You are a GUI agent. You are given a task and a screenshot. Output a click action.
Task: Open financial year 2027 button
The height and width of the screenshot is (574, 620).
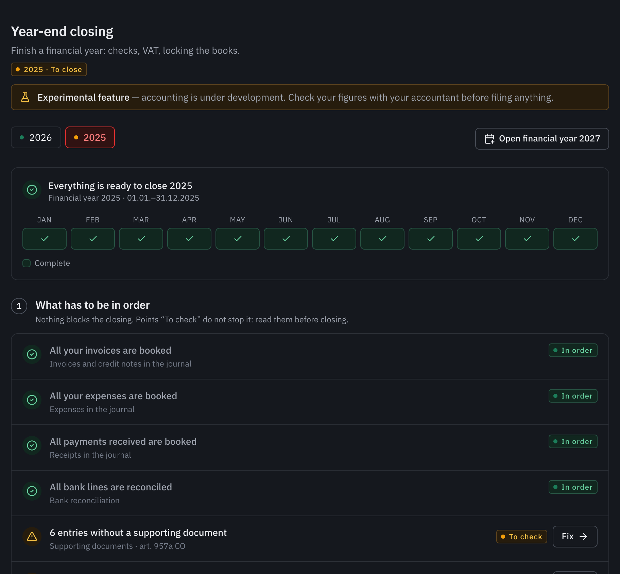pyautogui.click(x=542, y=139)
